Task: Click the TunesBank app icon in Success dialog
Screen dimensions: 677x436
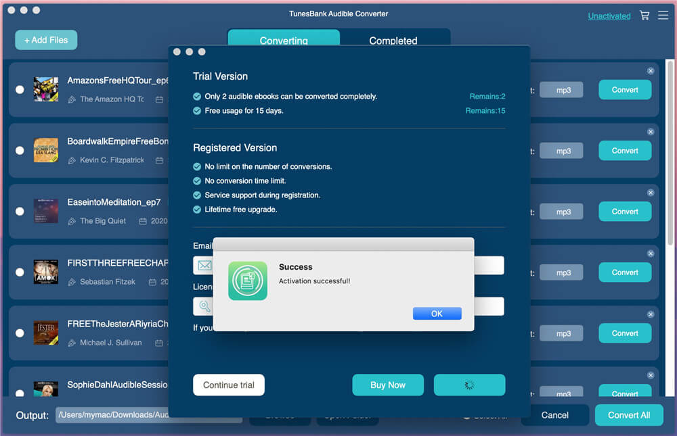Action: pos(248,281)
